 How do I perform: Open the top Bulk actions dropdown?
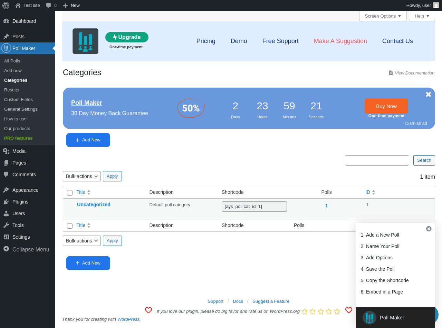[x=82, y=176]
